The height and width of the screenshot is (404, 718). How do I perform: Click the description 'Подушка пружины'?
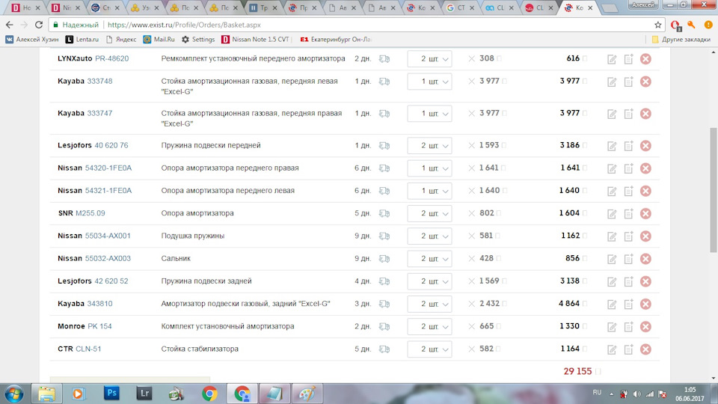coord(193,236)
